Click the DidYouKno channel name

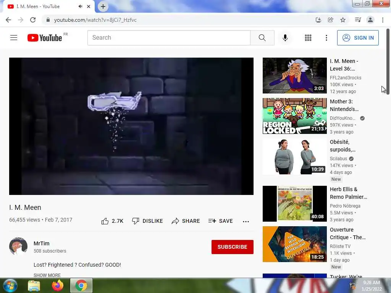click(x=343, y=118)
